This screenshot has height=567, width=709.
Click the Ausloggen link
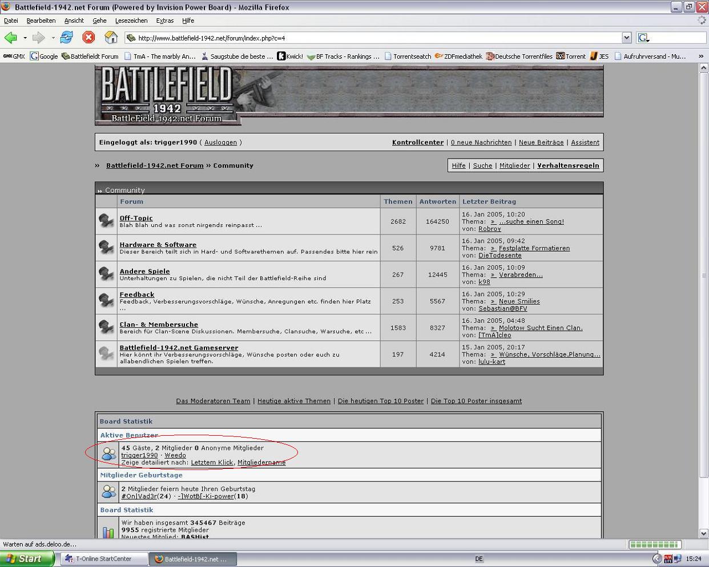220,143
